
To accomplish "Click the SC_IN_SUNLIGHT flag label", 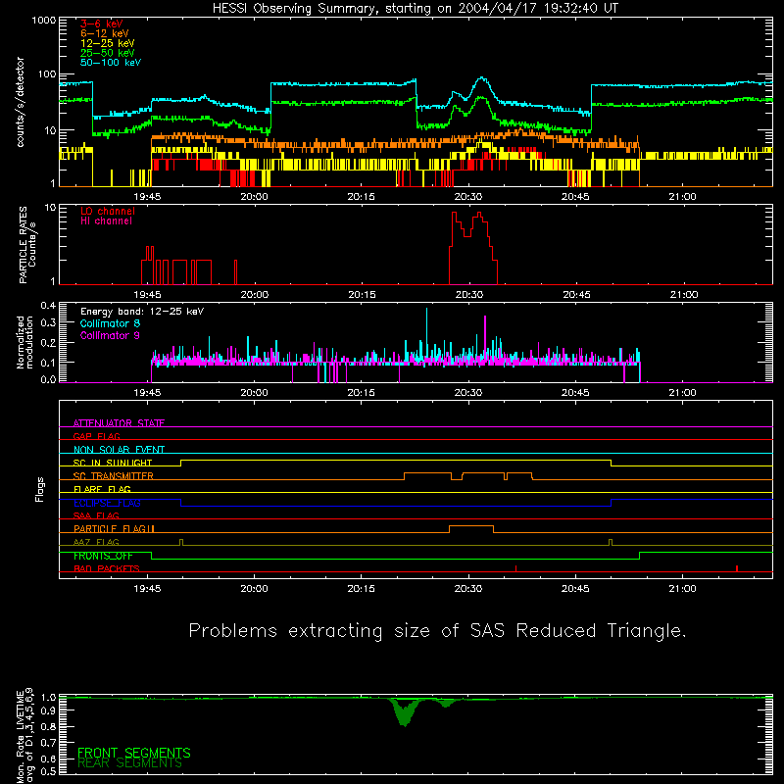I will click(113, 463).
